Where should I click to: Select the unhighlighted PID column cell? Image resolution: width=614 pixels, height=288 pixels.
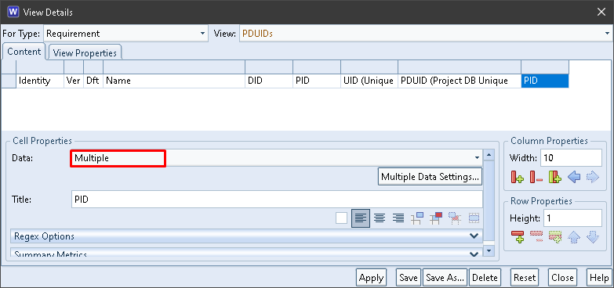click(x=317, y=81)
